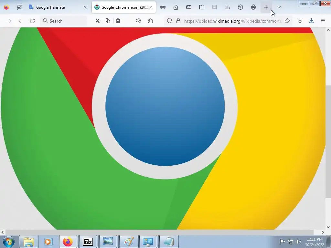This screenshot has width=331, height=248.
Task: Open a new tab with plus button
Action: coord(266,7)
